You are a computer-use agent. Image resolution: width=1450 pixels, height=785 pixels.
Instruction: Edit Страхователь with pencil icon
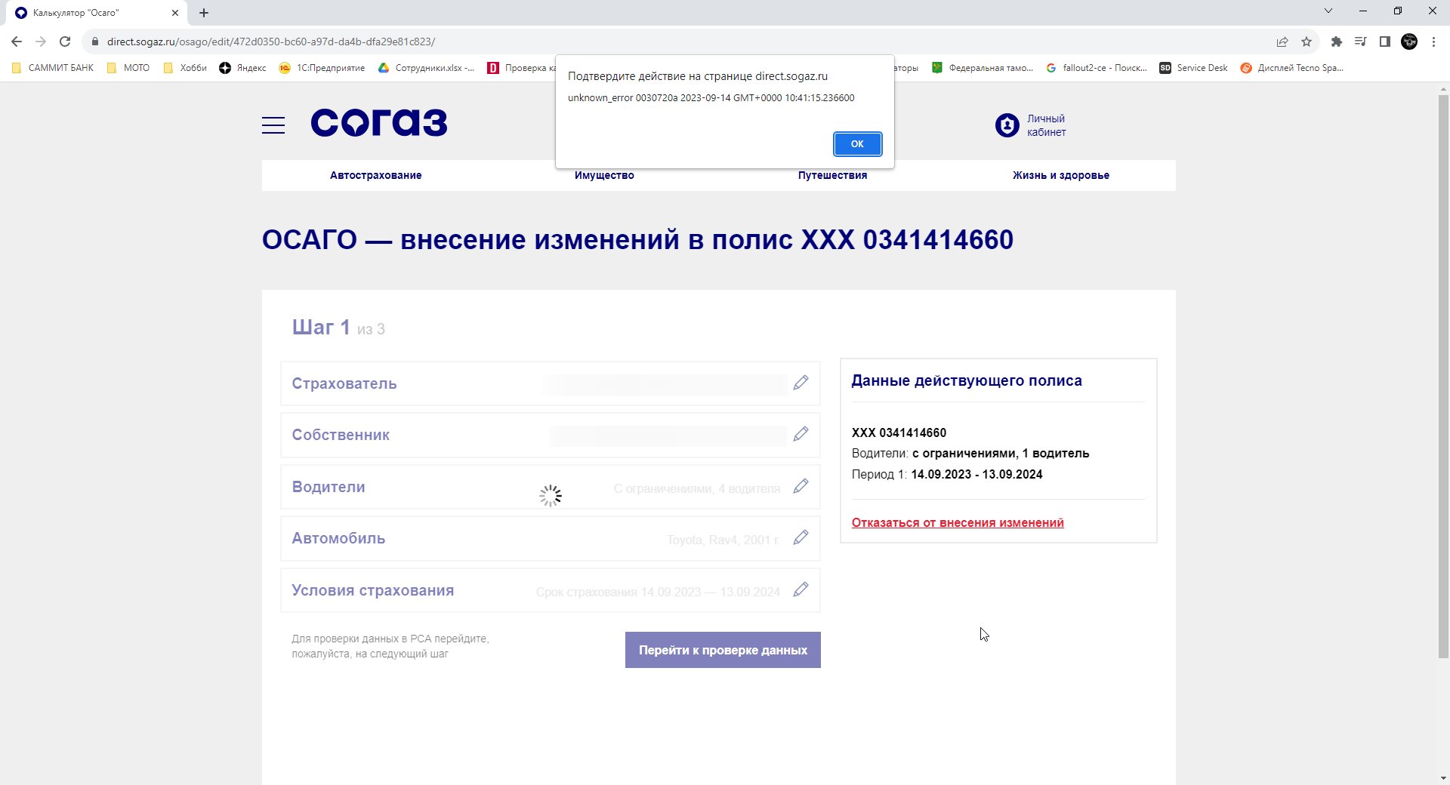(801, 383)
